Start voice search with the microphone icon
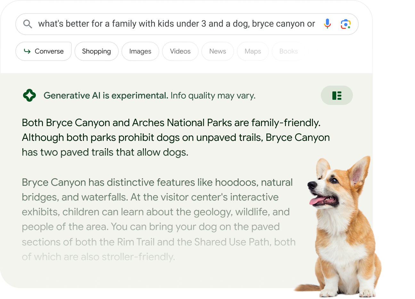Viewport: 415px width, 299px height. [x=327, y=24]
